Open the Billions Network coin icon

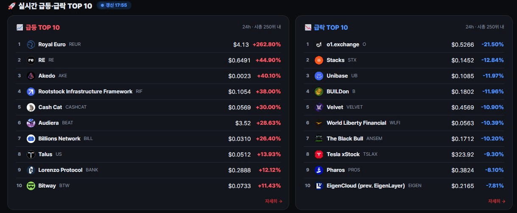tap(31, 139)
